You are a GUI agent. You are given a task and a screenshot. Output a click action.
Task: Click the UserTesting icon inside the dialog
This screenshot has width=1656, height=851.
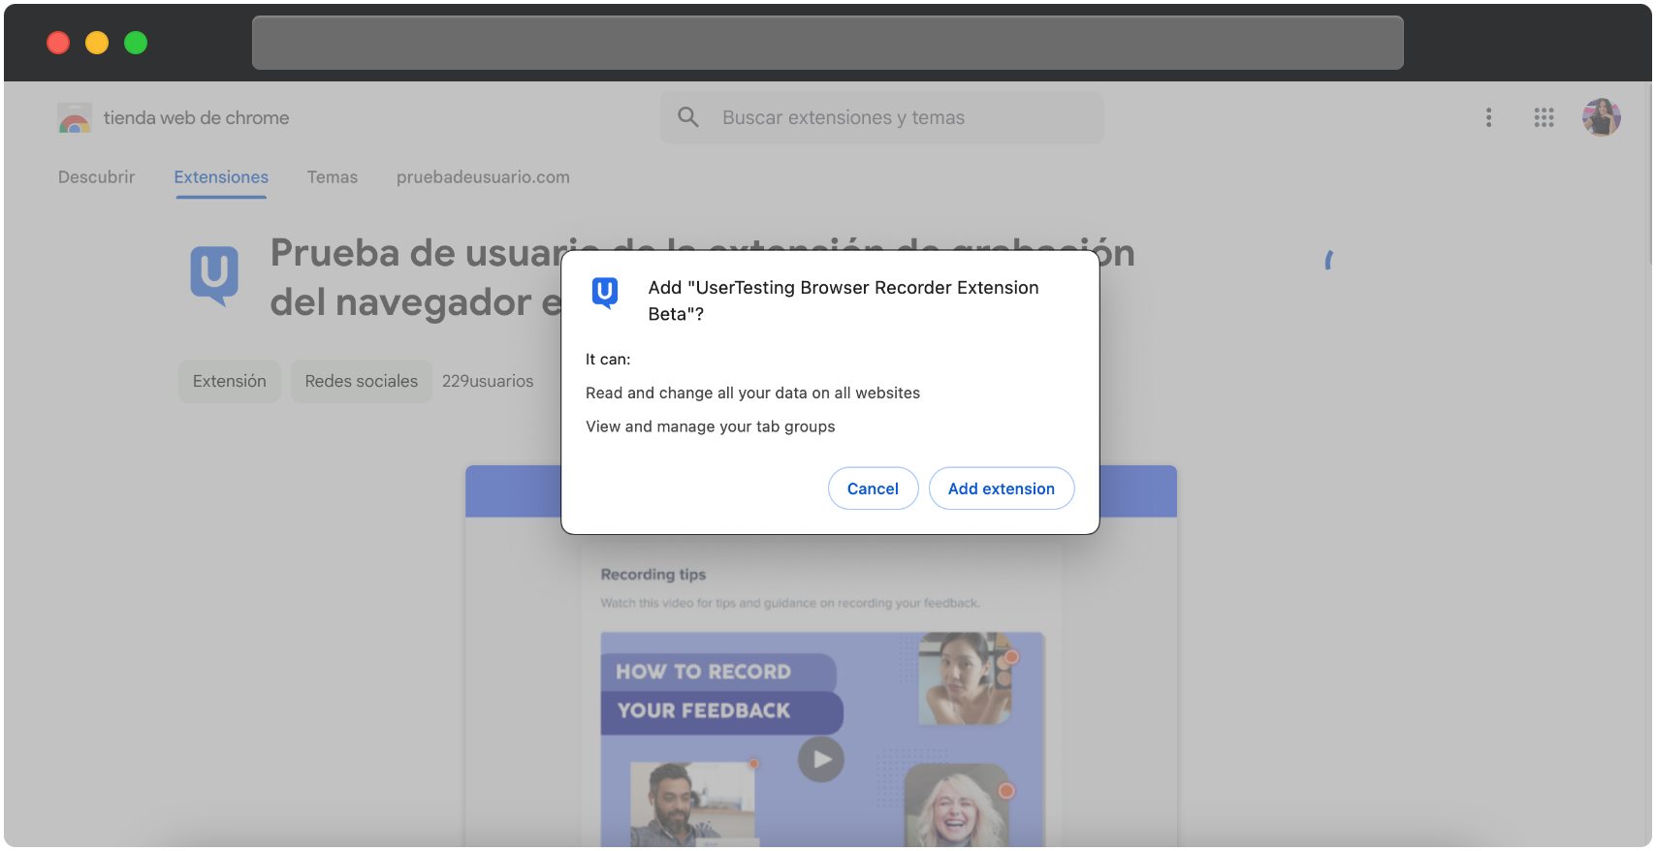(605, 292)
